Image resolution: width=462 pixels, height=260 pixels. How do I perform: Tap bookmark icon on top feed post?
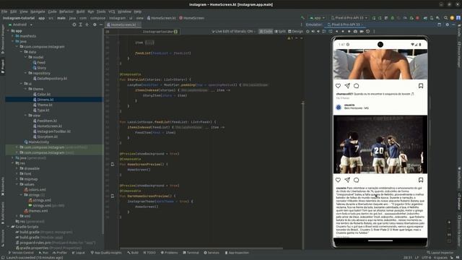point(421,86)
